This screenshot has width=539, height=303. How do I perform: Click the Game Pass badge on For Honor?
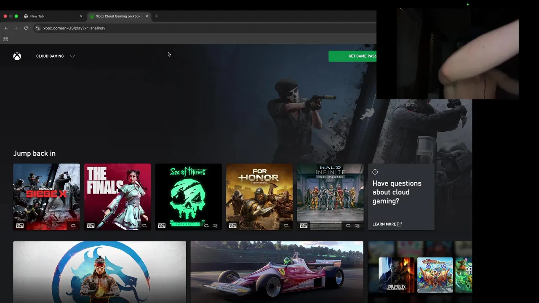(233, 226)
